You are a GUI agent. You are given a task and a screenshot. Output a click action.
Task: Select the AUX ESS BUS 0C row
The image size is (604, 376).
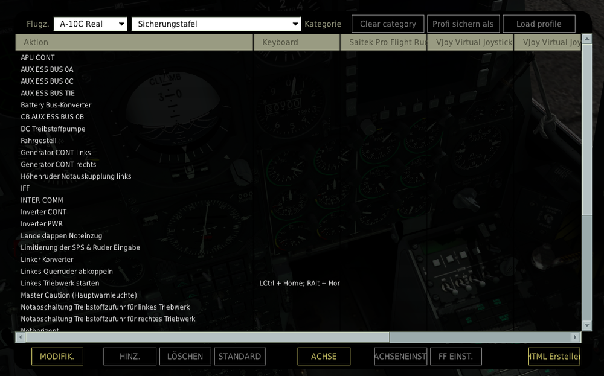pyautogui.click(x=298, y=81)
